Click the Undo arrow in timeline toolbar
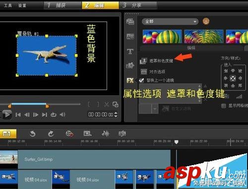248x189 pixels. click(x=33, y=134)
